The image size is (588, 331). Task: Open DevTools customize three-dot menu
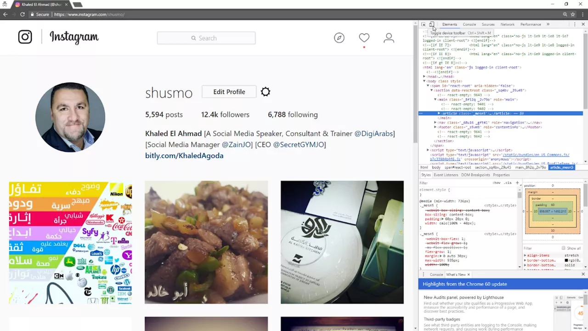[574, 24]
